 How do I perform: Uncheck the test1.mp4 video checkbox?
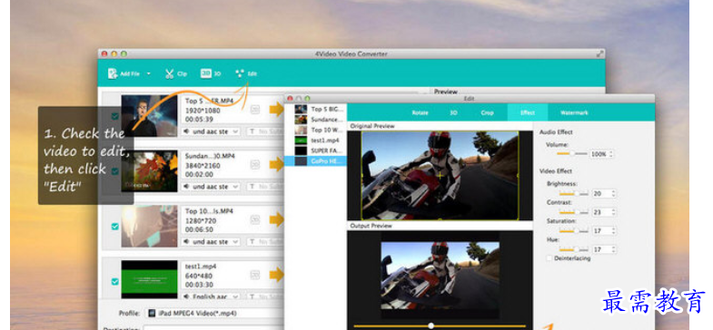115,281
